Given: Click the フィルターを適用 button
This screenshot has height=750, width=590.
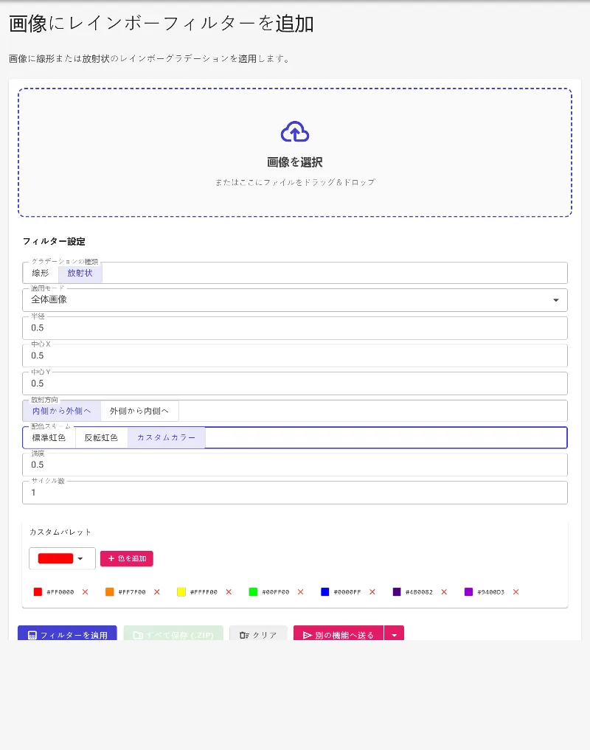Looking at the screenshot, I should 67,634.
